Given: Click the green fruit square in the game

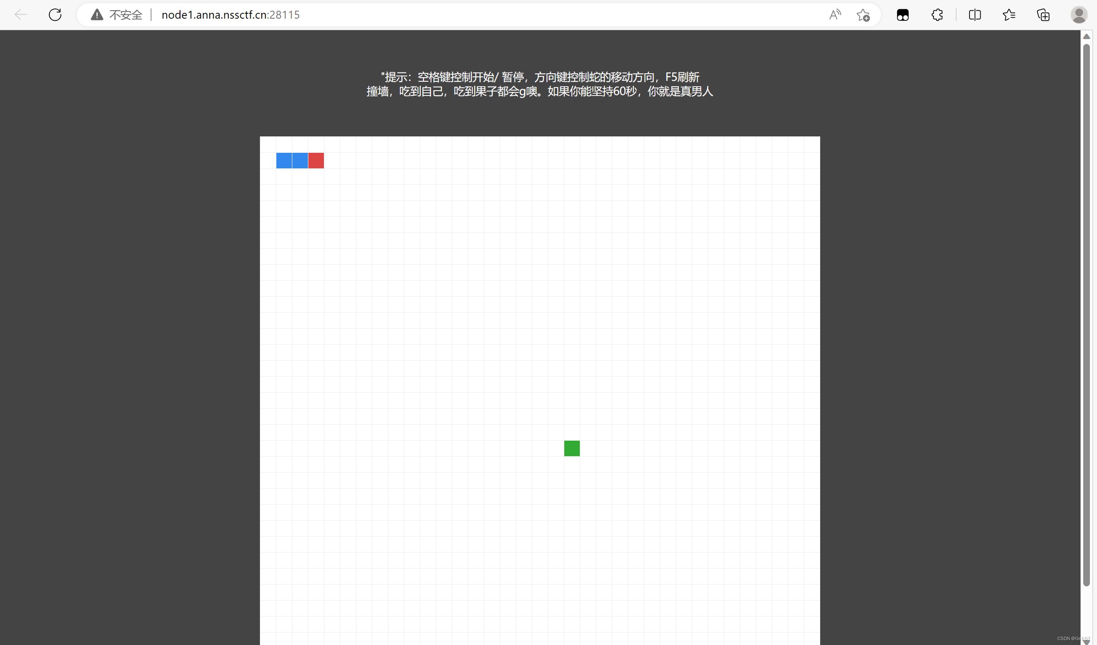Looking at the screenshot, I should [571, 448].
